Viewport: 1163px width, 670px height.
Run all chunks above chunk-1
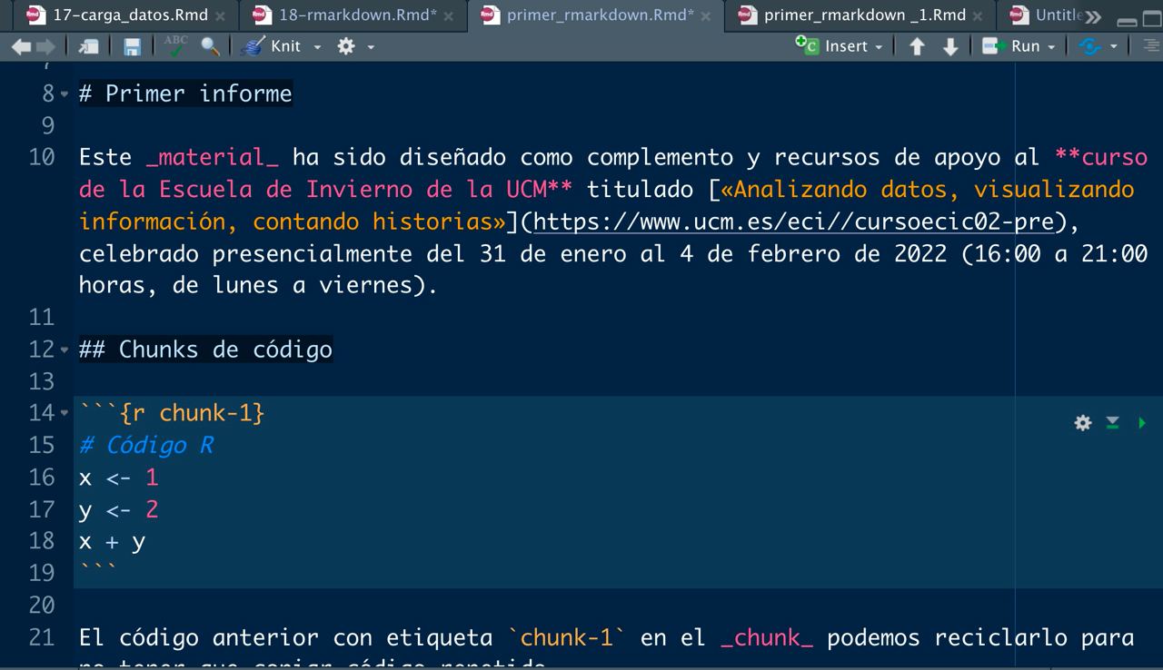coord(1112,422)
